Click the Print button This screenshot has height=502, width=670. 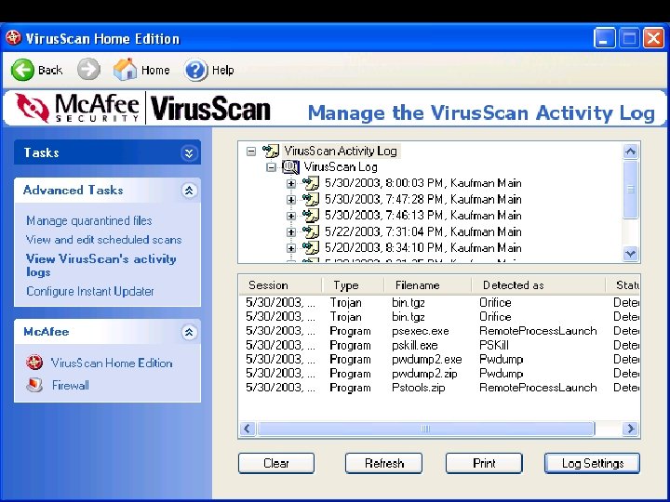coord(484,463)
